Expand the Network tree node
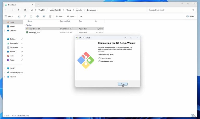 pos(5,77)
